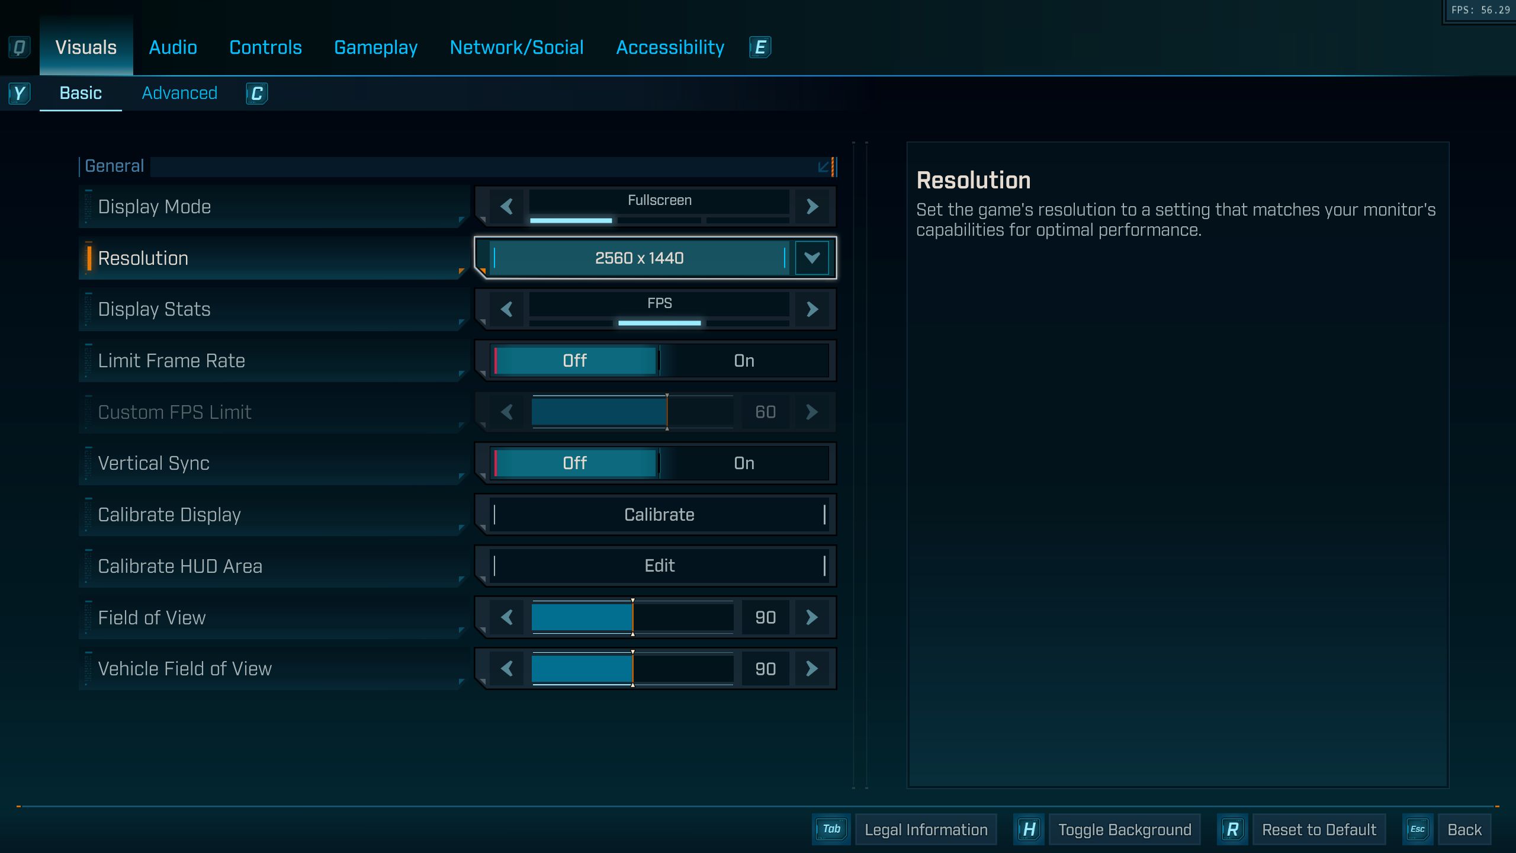Click the Tab key icon
Screen dimensions: 1516x853
[x=831, y=829]
